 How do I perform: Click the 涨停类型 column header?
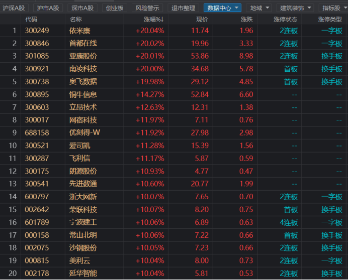coord(330,19)
